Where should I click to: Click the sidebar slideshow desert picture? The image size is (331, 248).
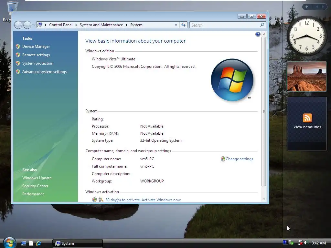coord(307,77)
